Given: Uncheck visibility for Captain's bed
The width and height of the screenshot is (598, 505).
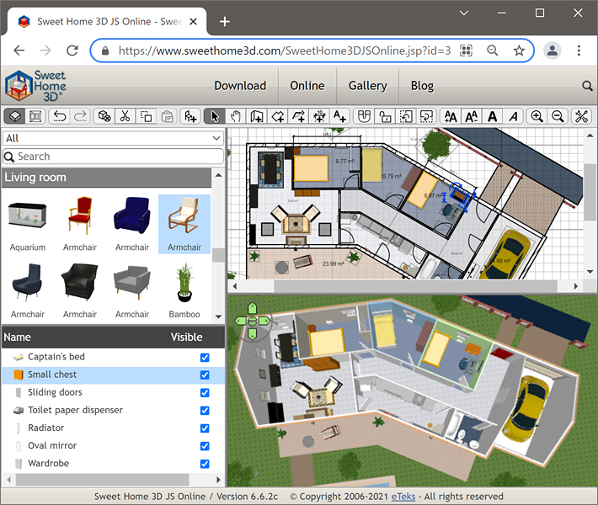Looking at the screenshot, I should tap(205, 357).
